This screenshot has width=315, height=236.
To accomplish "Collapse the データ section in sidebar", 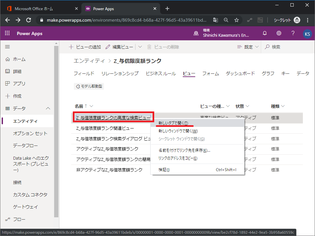I will coord(48,108).
